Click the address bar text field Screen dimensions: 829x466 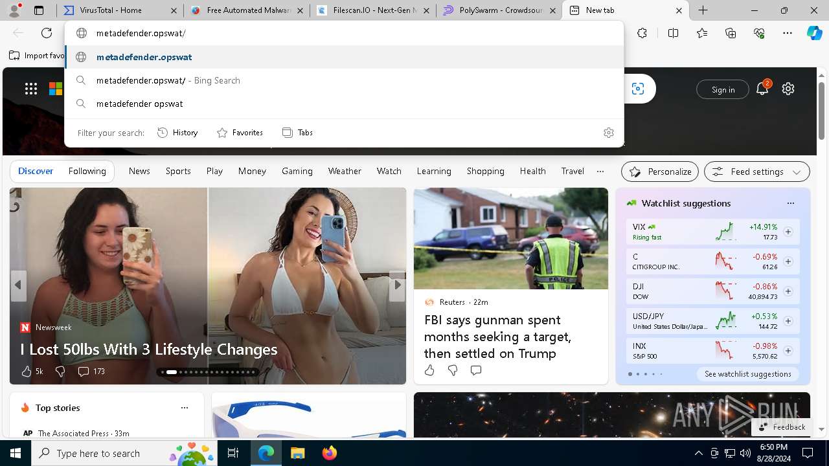click(345, 33)
